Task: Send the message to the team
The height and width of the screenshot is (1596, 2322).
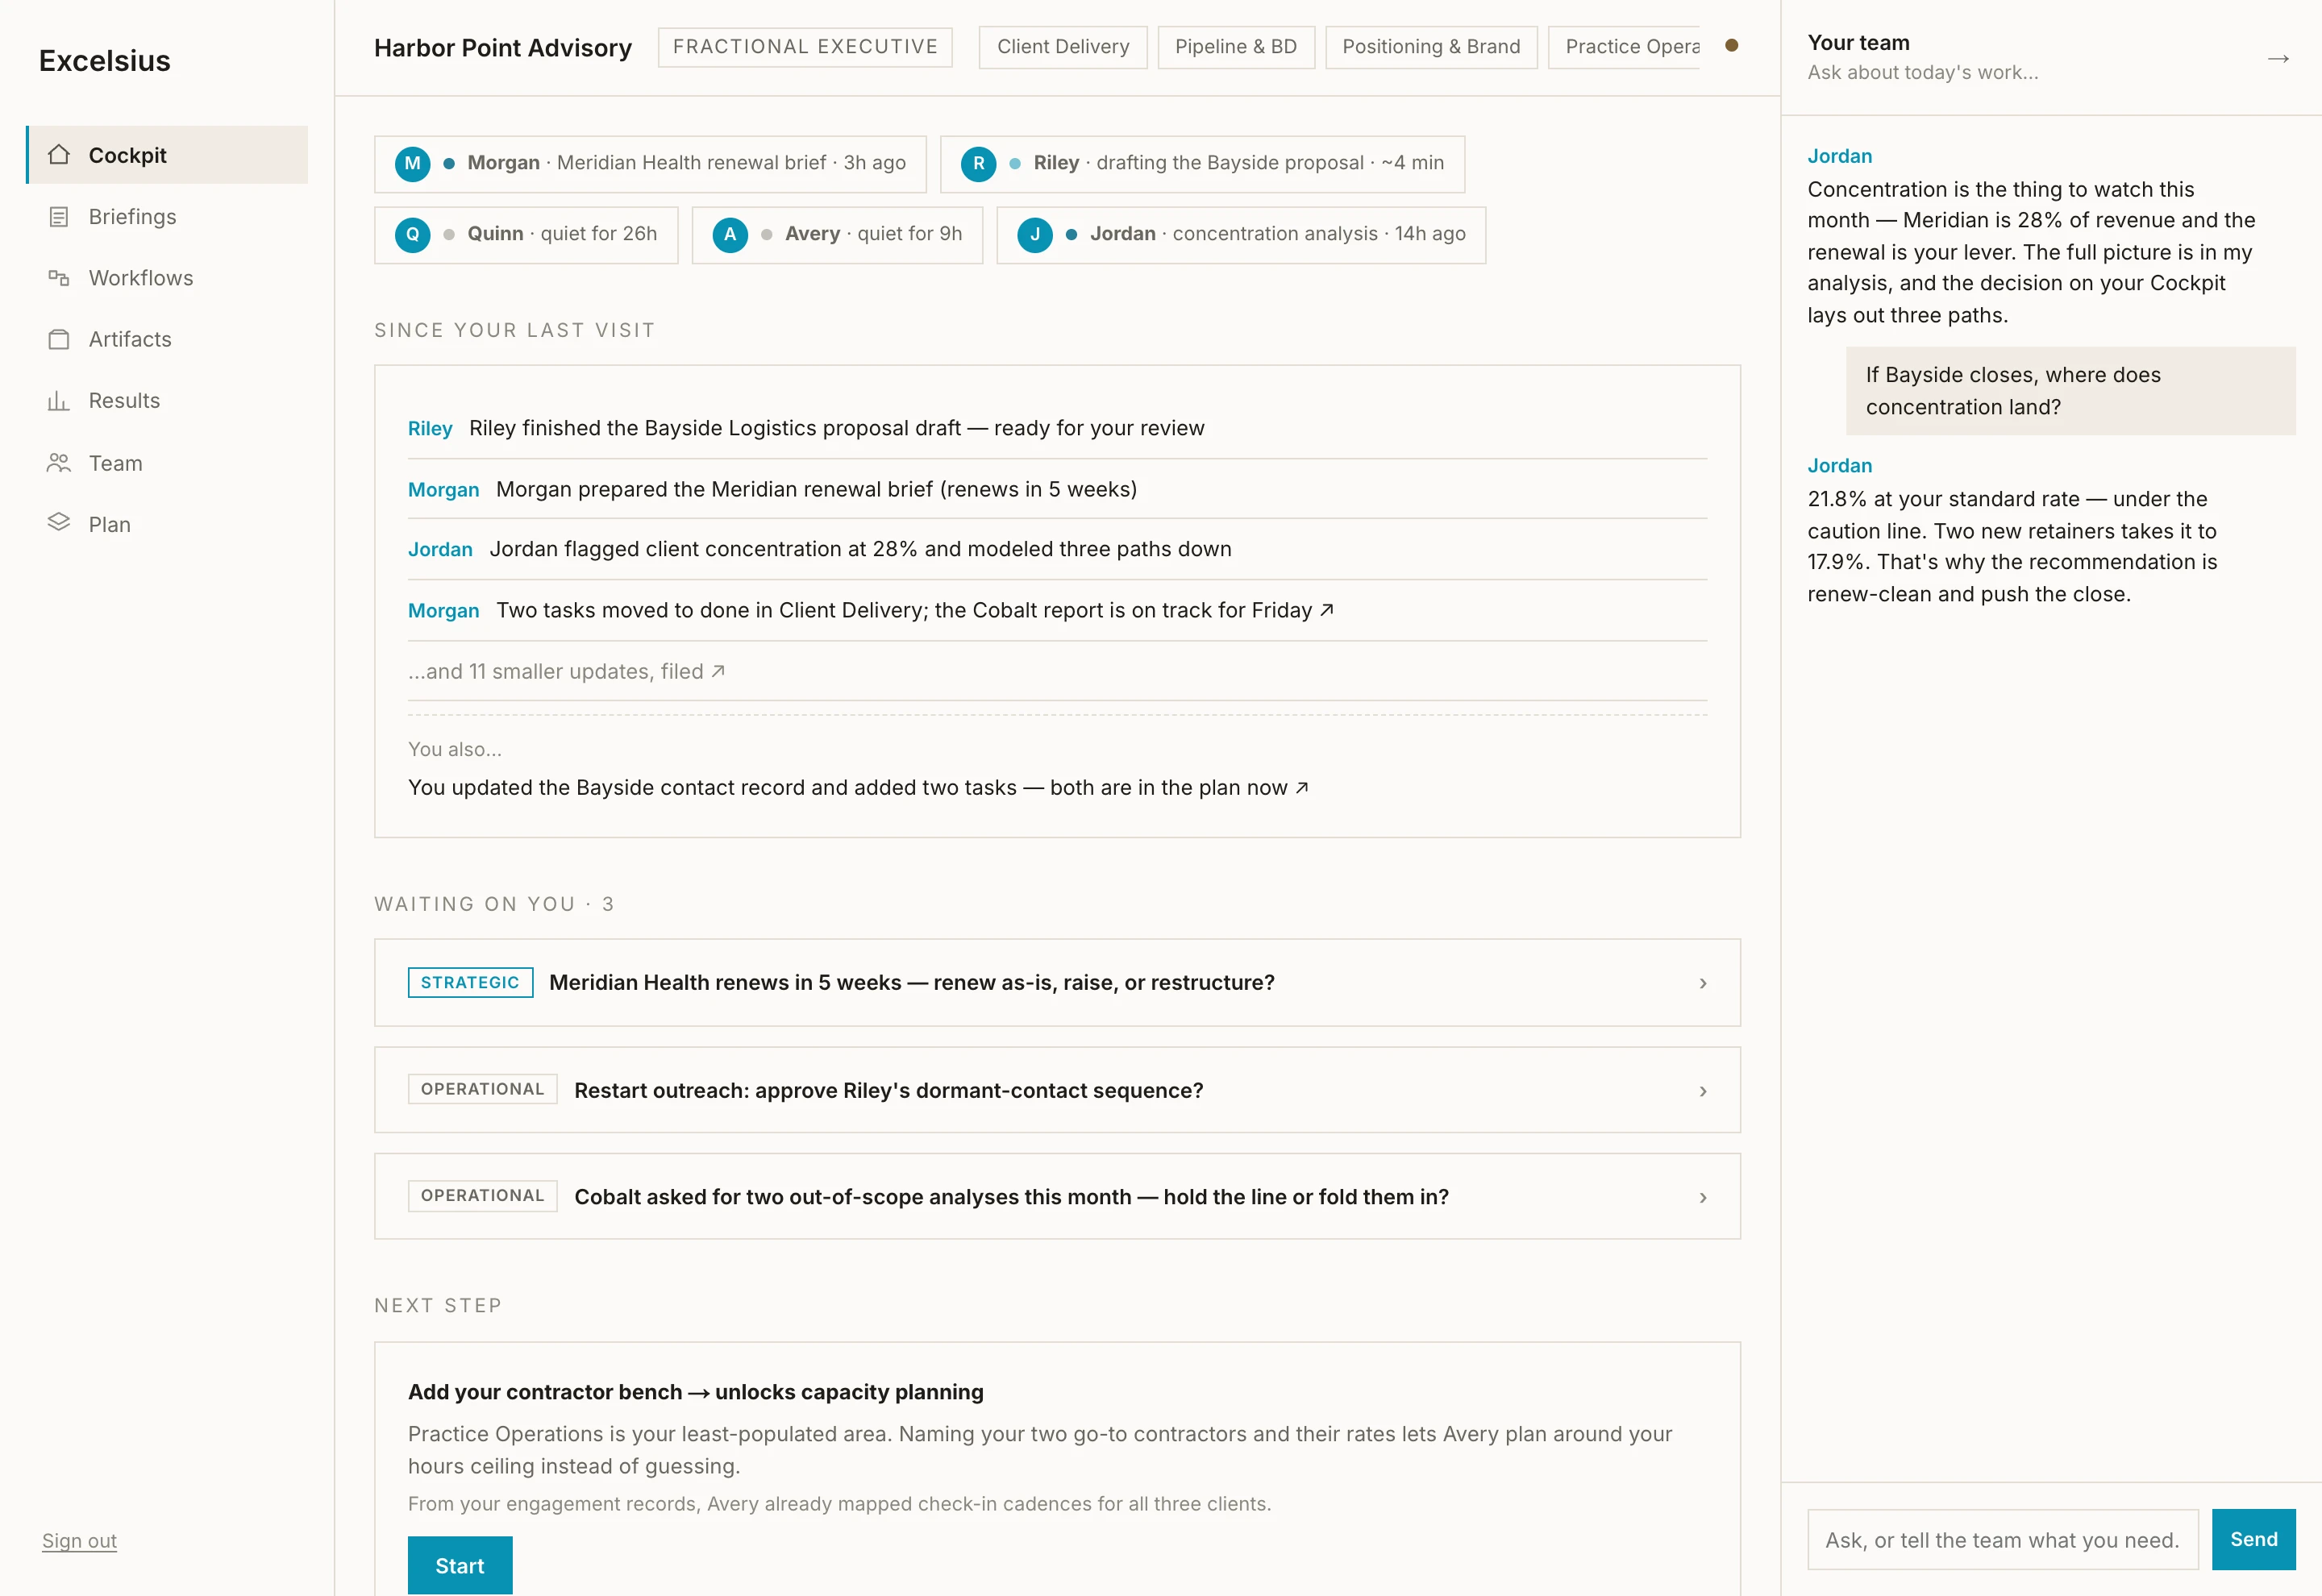Action: click(2253, 1540)
